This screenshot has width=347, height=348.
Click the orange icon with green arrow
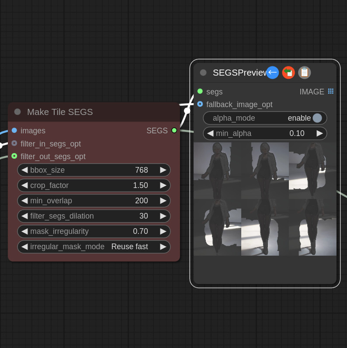[x=288, y=73]
